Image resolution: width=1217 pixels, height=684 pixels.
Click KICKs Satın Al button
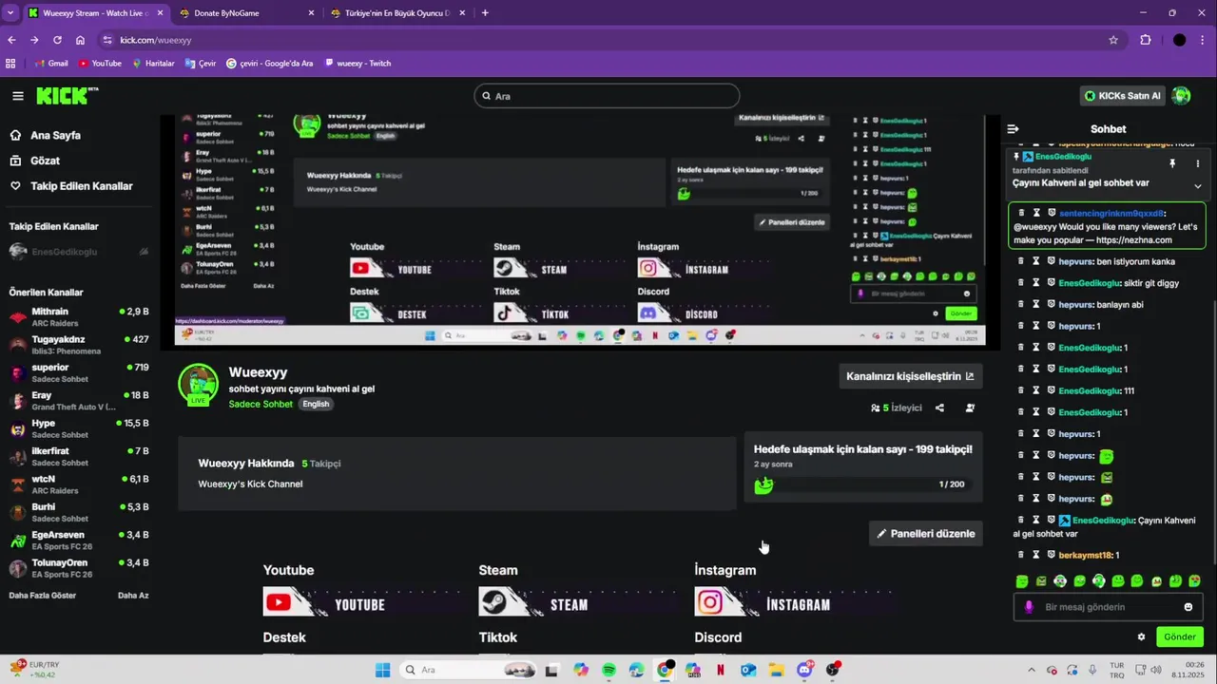click(1123, 96)
